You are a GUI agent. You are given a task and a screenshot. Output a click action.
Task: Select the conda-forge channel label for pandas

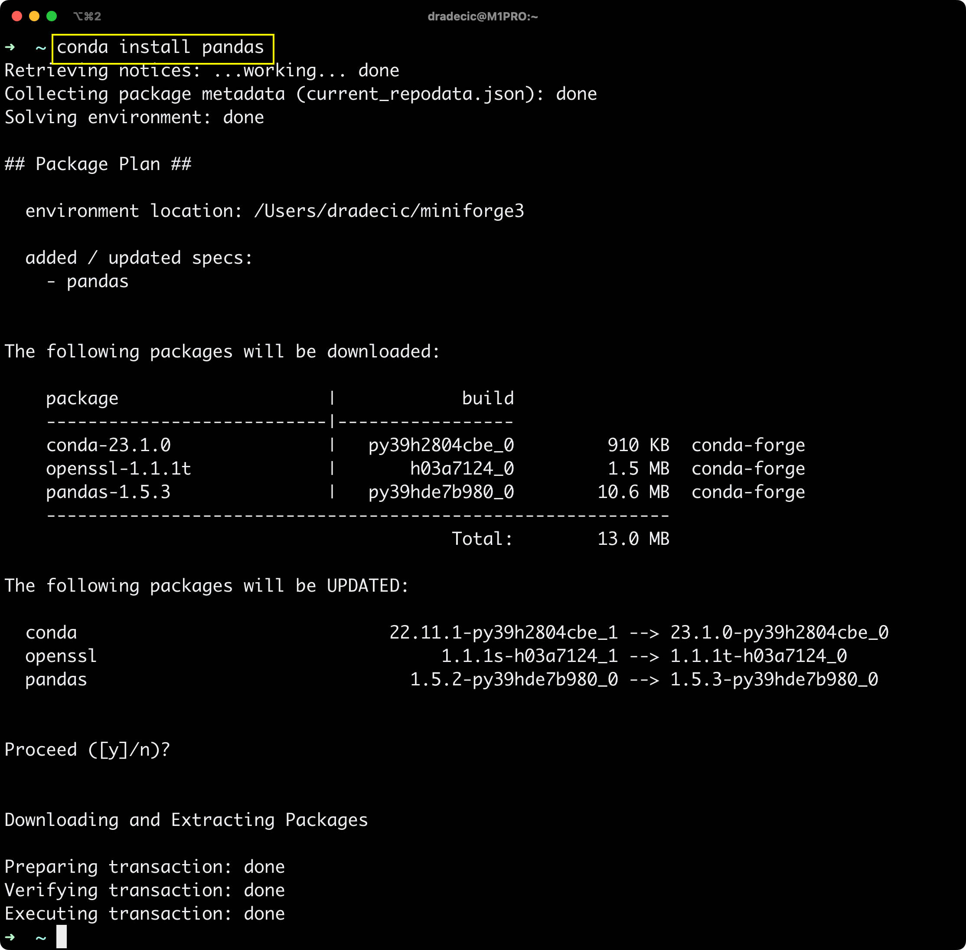pos(748,492)
